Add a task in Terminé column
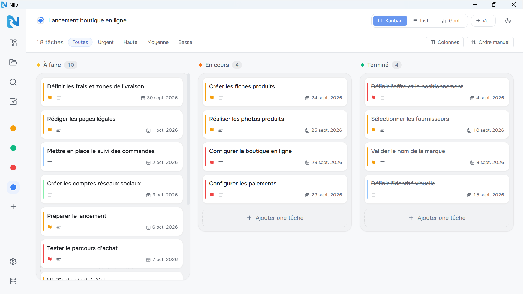The width and height of the screenshot is (523, 294). 437,218
